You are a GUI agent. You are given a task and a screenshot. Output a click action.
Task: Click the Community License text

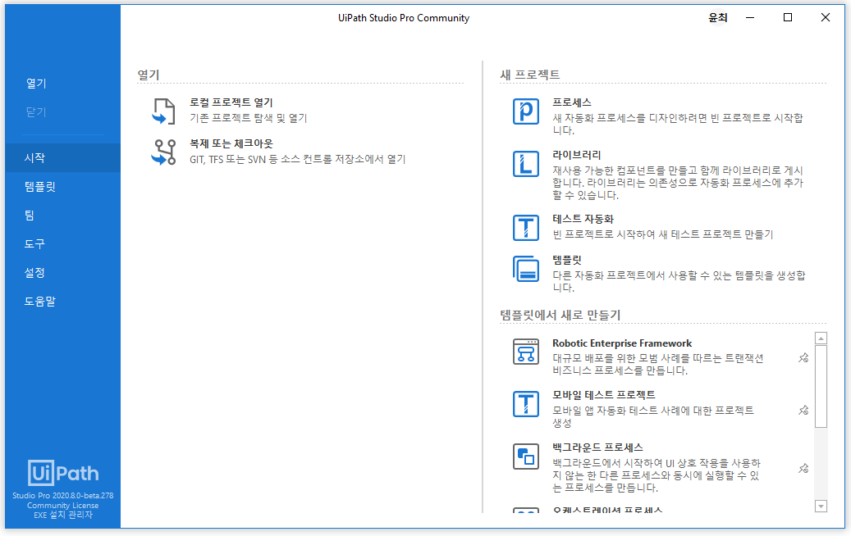(x=63, y=505)
